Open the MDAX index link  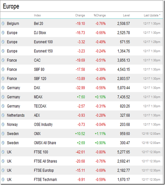38,97
